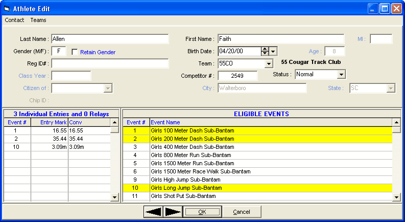Click the OK button
Screen dimensions: 405x222
click(202, 212)
